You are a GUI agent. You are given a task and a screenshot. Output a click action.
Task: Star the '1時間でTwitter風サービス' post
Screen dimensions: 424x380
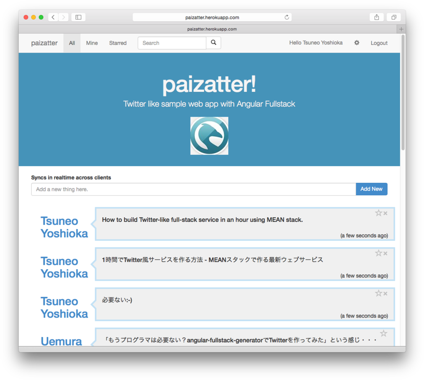coord(378,253)
